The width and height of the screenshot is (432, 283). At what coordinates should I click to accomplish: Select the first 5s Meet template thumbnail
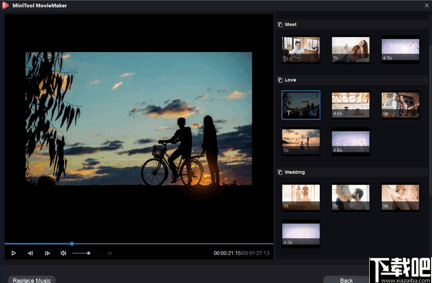tap(300, 49)
